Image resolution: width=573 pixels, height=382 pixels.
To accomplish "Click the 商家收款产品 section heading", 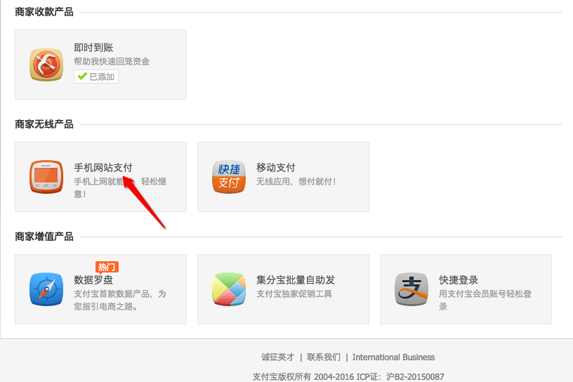I will click(x=44, y=12).
